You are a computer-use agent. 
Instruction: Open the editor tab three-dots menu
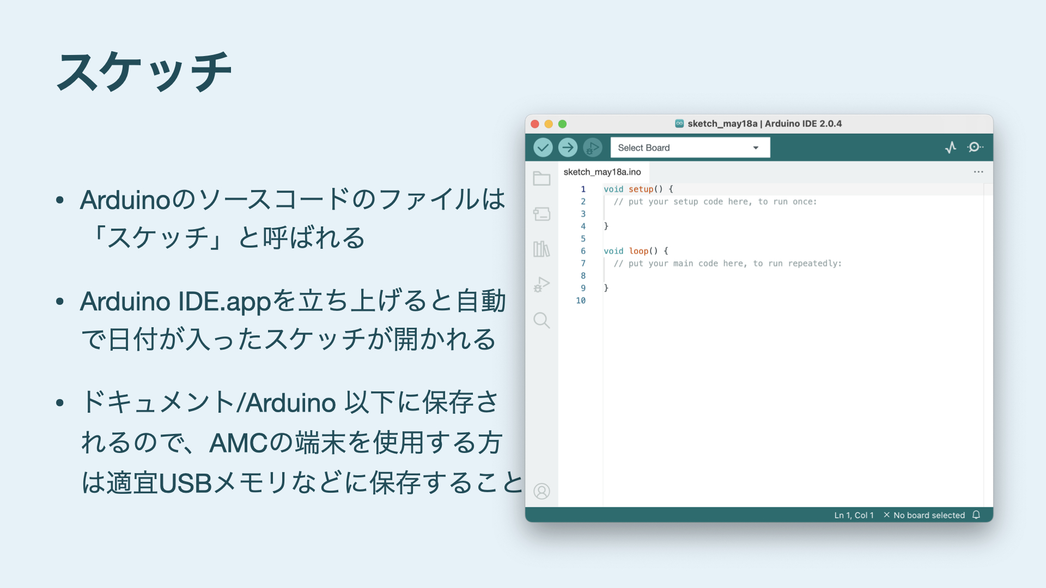(978, 172)
